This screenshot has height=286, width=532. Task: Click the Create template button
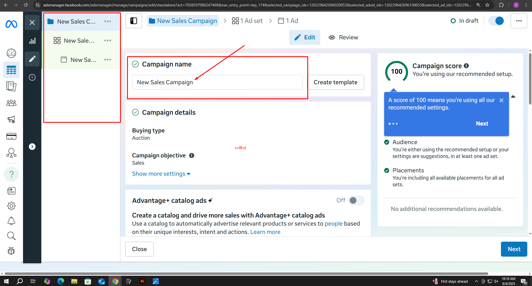click(335, 82)
